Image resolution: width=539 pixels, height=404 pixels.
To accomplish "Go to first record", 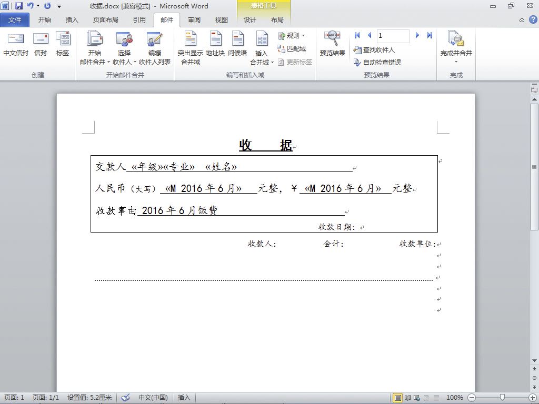I will (357, 35).
